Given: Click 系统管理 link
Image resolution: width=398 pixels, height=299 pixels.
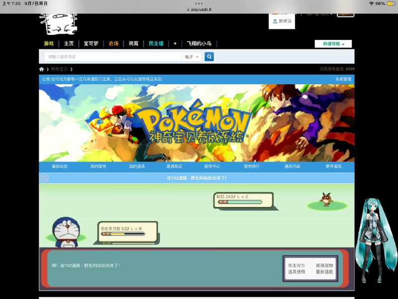Looking at the screenshot, I should tap(343, 79).
